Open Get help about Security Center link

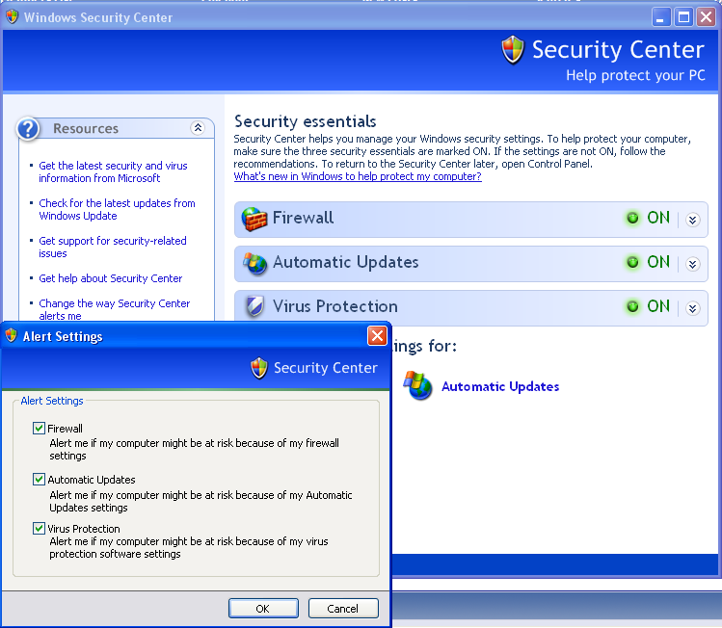click(x=111, y=278)
